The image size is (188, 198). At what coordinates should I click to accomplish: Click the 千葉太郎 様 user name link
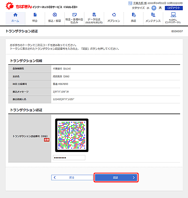pos(140,3)
